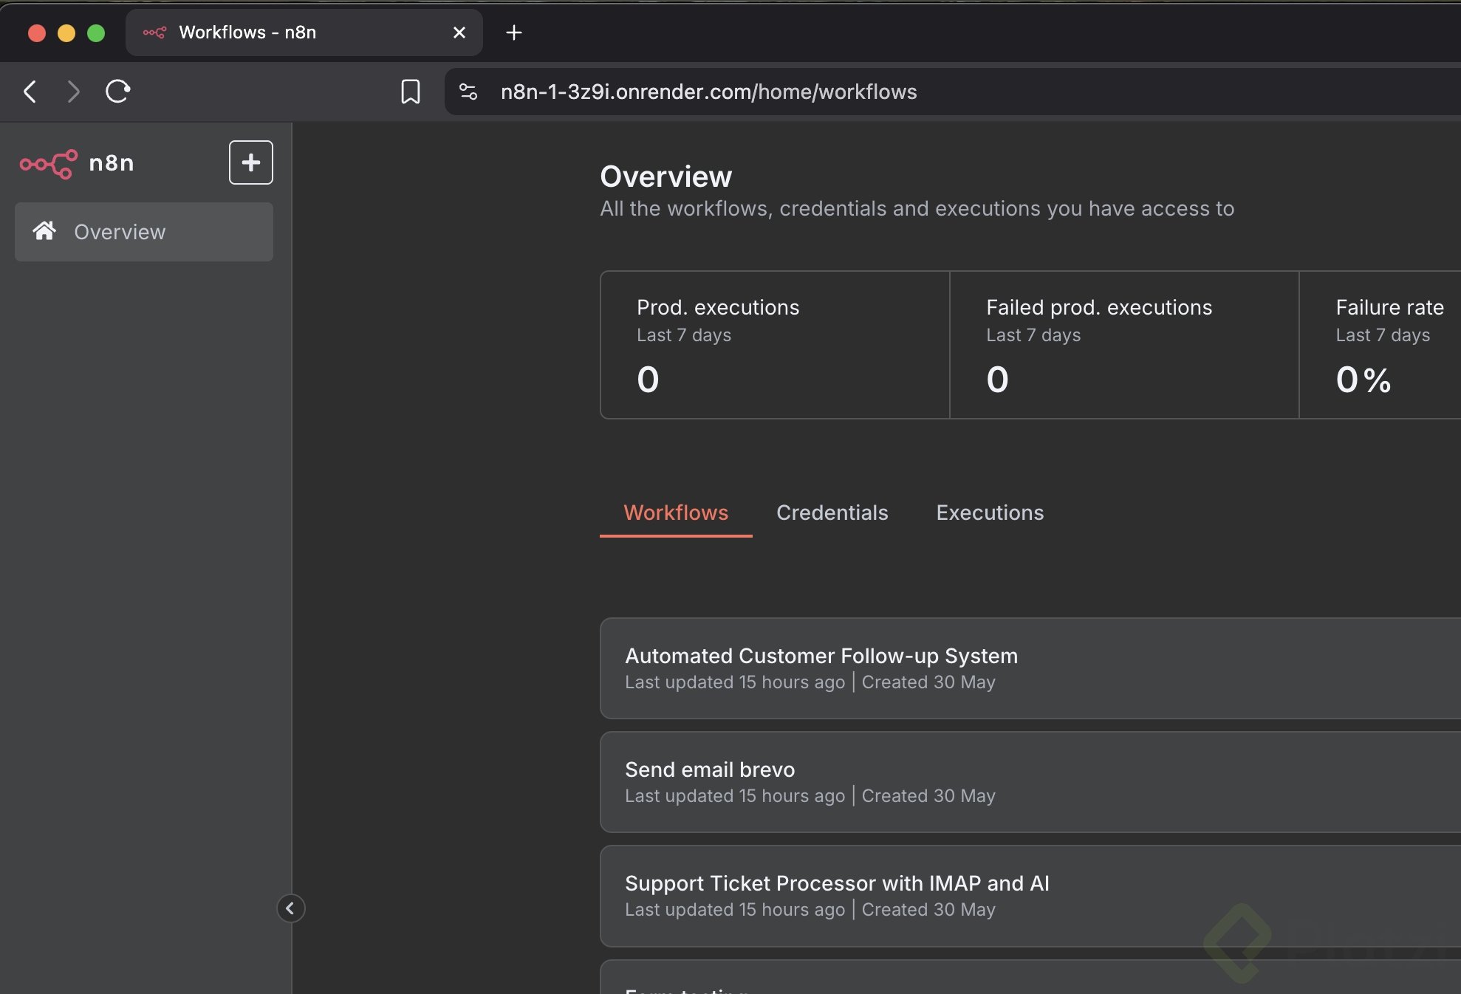
Task: Switch to the Credentials tab
Action: pos(832,513)
